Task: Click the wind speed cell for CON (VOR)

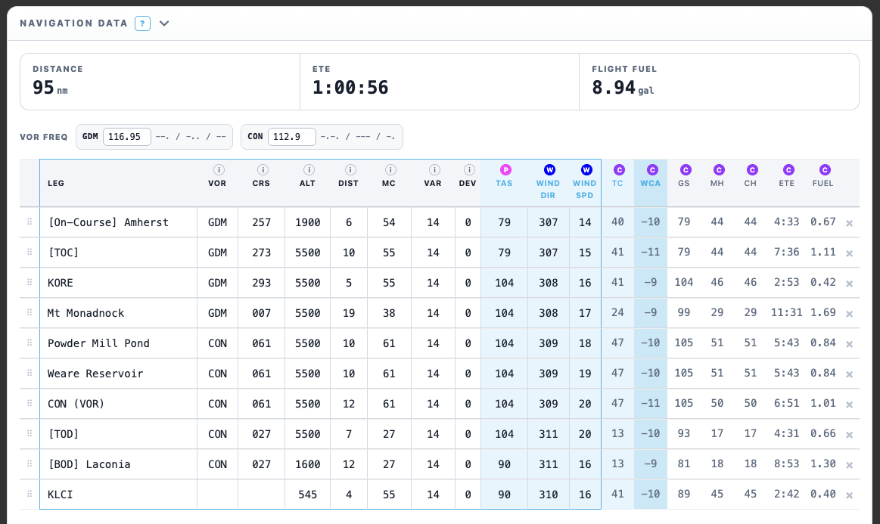Action: [585, 404]
